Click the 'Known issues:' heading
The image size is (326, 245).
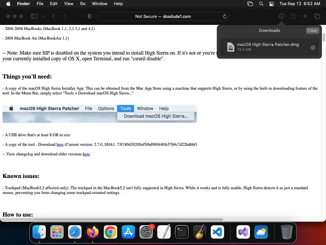(x=21, y=176)
